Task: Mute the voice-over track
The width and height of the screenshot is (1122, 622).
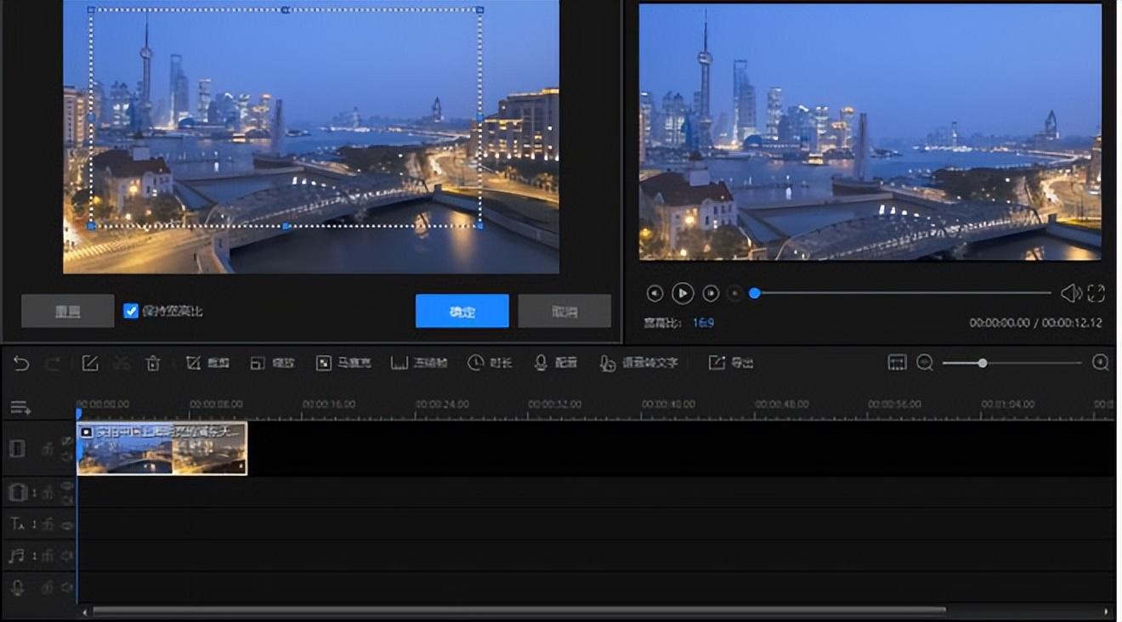Action: (x=66, y=587)
